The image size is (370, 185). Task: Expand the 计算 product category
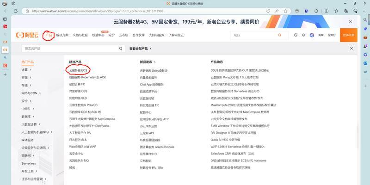pyautogui.click(x=26, y=70)
